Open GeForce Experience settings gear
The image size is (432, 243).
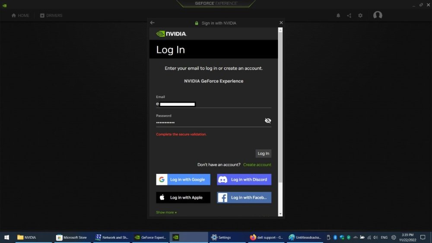tap(360, 16)
